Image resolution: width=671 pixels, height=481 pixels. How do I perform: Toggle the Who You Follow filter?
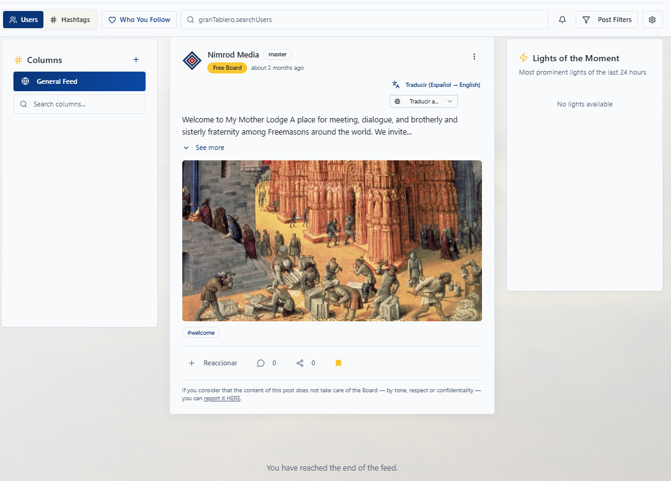[x=139, y=20]
